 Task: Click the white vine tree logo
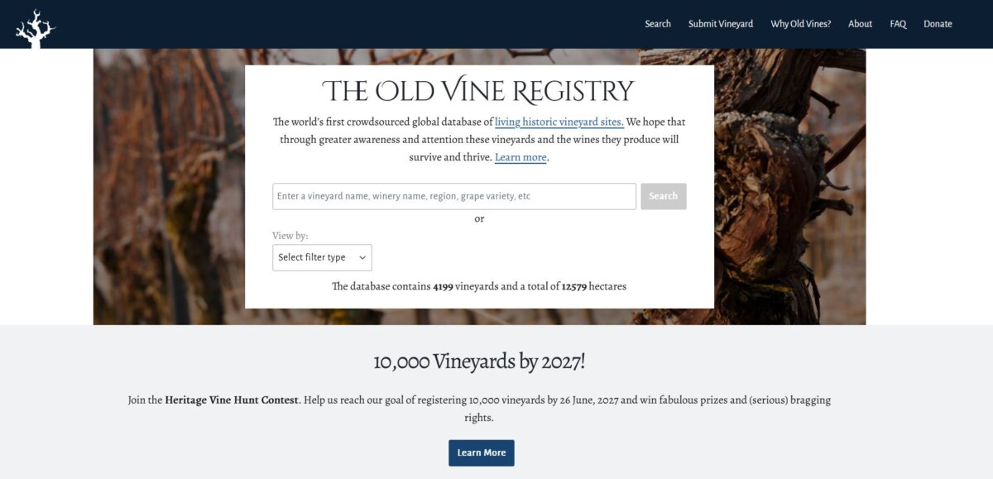pos(36,27)
